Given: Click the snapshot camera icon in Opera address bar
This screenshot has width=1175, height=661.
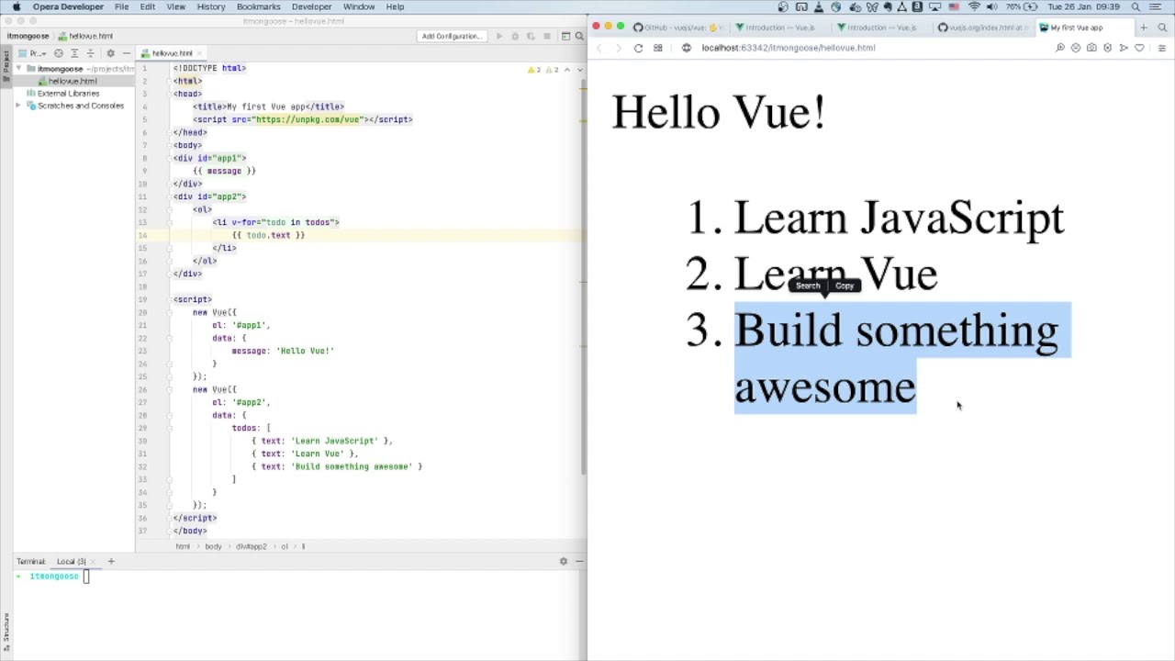Looking at the screenshot, I should (x=1091, y=48).
